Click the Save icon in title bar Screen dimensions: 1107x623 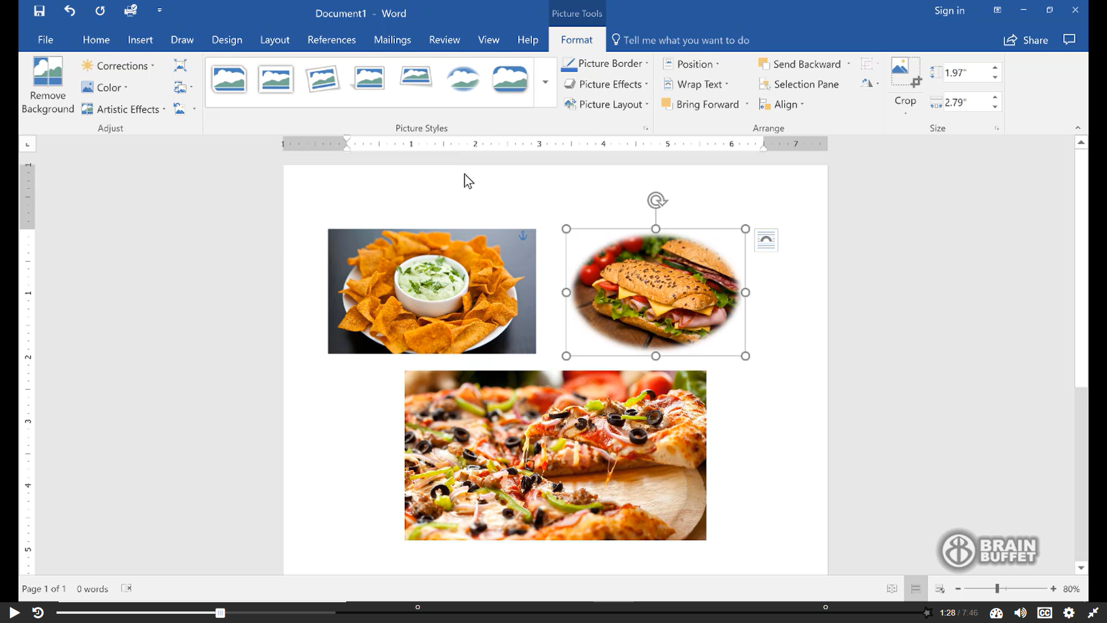(x=39, y=11)
